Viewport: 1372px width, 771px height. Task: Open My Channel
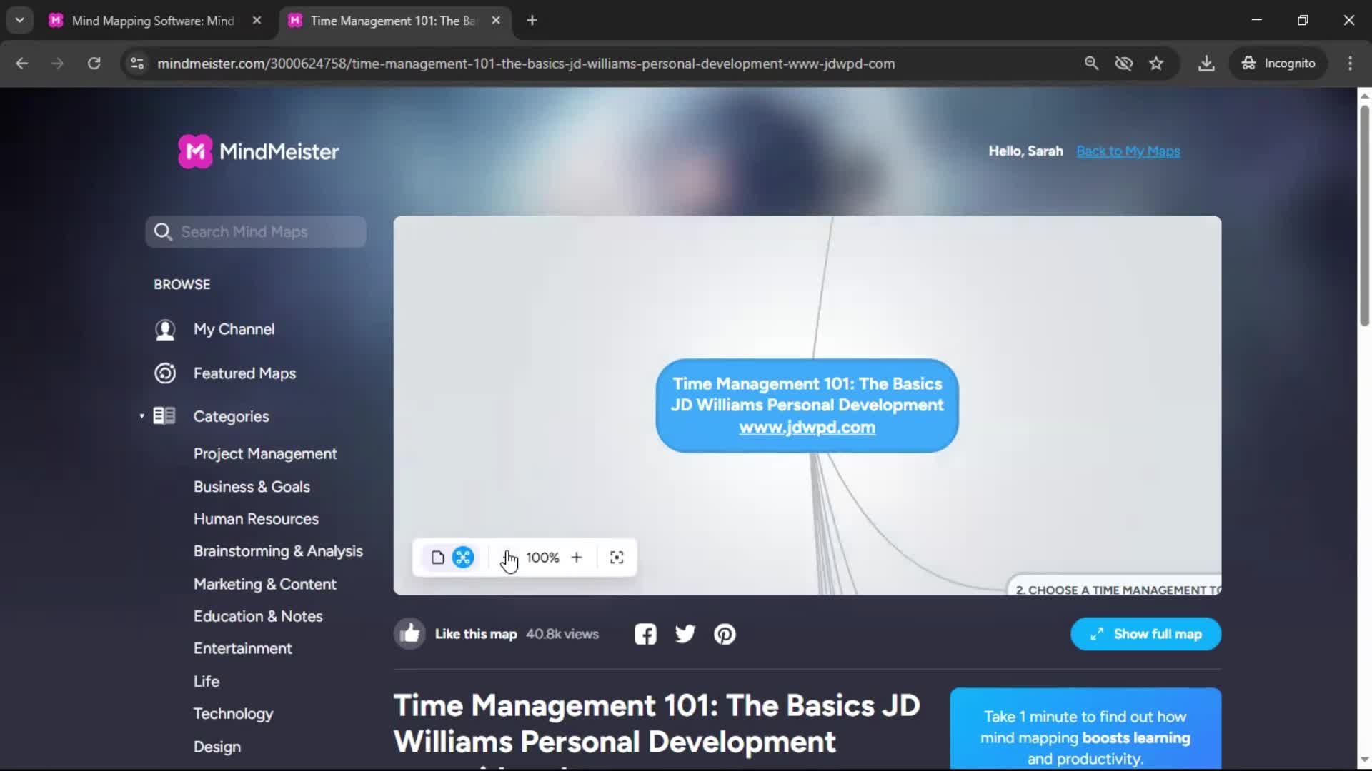click(x=234, y=330)
